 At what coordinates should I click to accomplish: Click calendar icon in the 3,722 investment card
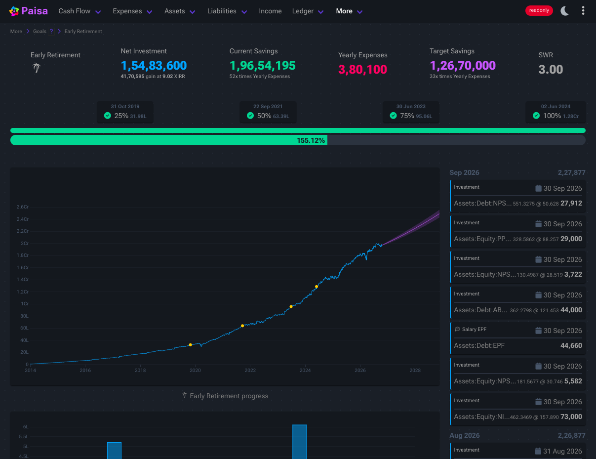coord(538,259)
